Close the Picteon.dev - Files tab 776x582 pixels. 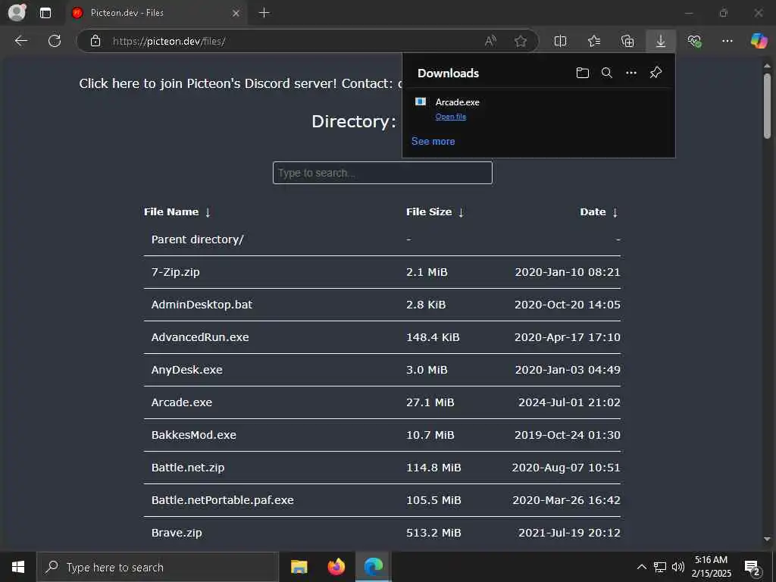[x=236, y=13]
